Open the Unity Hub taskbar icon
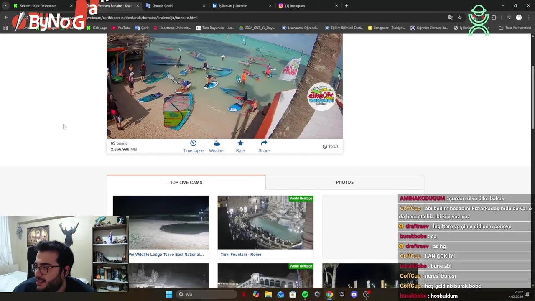This screenshot has width=535, height=301. click(x=317, y=294)
